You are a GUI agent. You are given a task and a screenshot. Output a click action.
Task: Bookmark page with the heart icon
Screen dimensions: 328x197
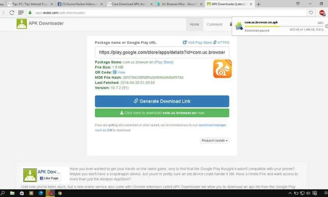pyautogui.click(x=311, y=13)
